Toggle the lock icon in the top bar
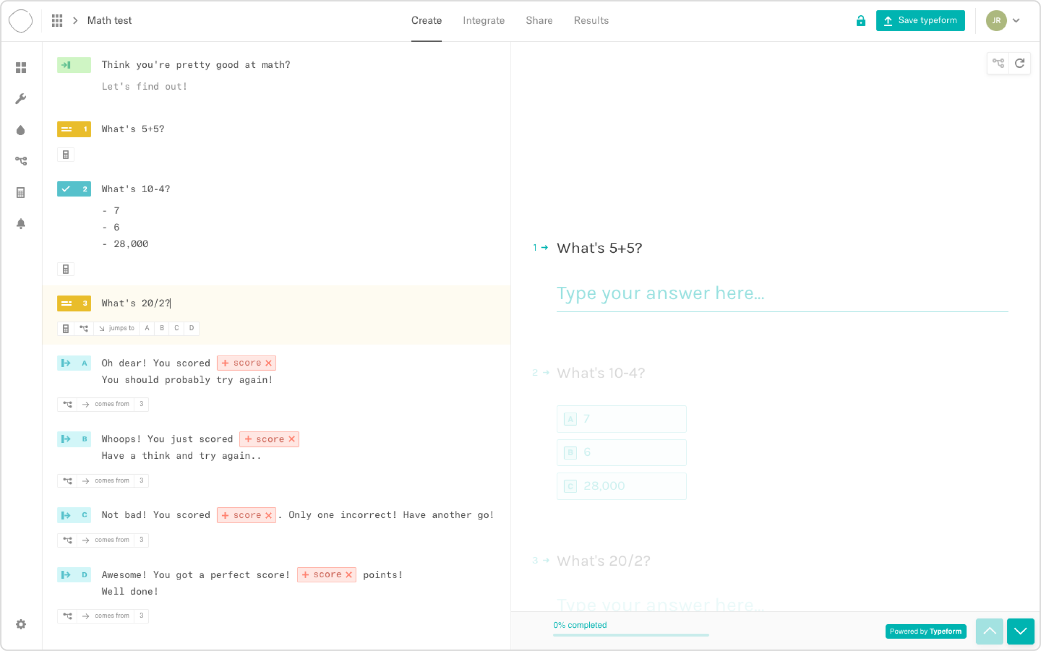 point(860,20)
